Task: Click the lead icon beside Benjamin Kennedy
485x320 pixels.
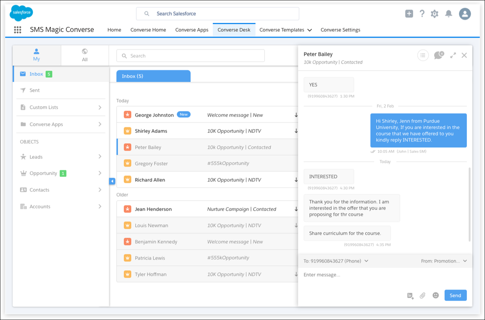Action: 127,242
